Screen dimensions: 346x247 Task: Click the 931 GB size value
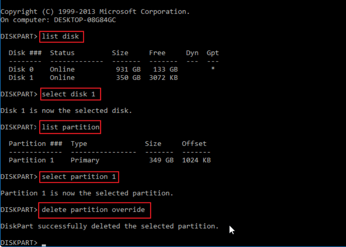[128, 69]
